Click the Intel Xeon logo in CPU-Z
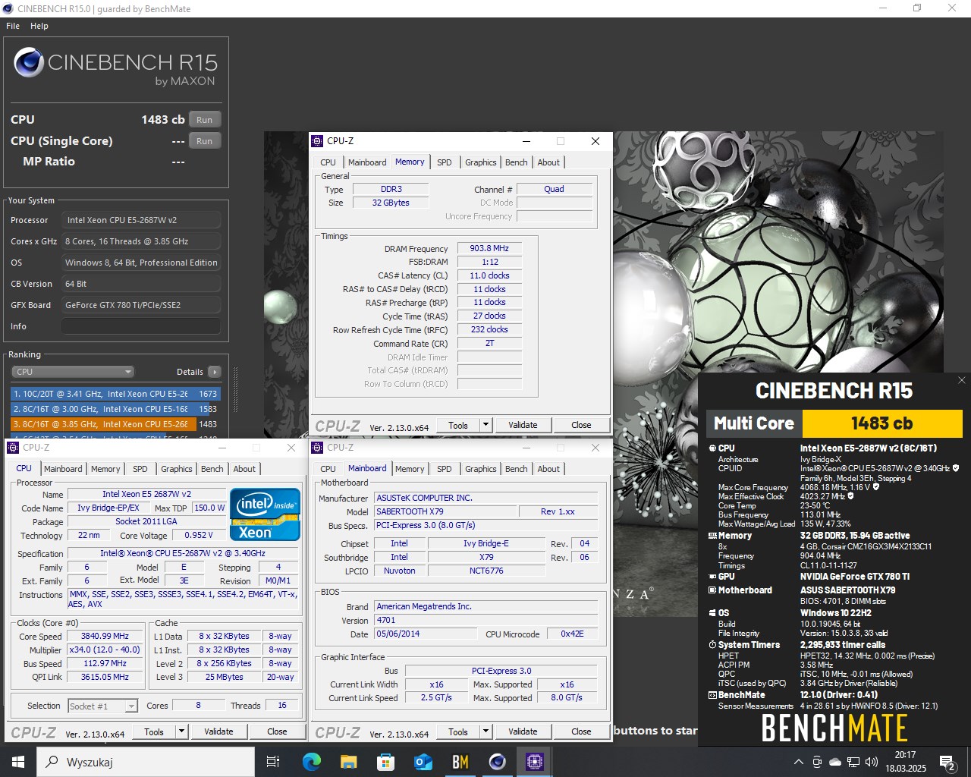The image size is (971, 777). click(266, 514)
